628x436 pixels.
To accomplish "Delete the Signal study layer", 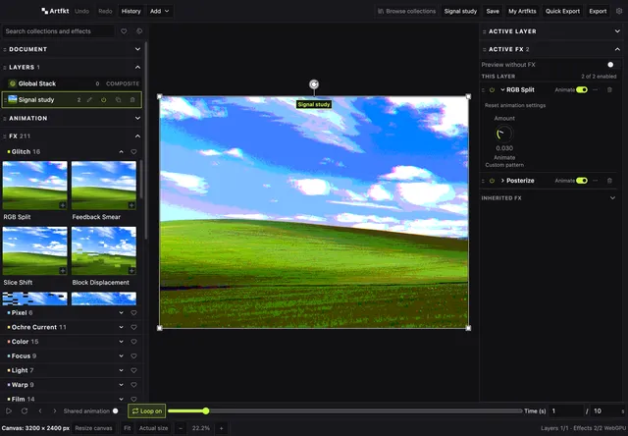I will point(132,100).
